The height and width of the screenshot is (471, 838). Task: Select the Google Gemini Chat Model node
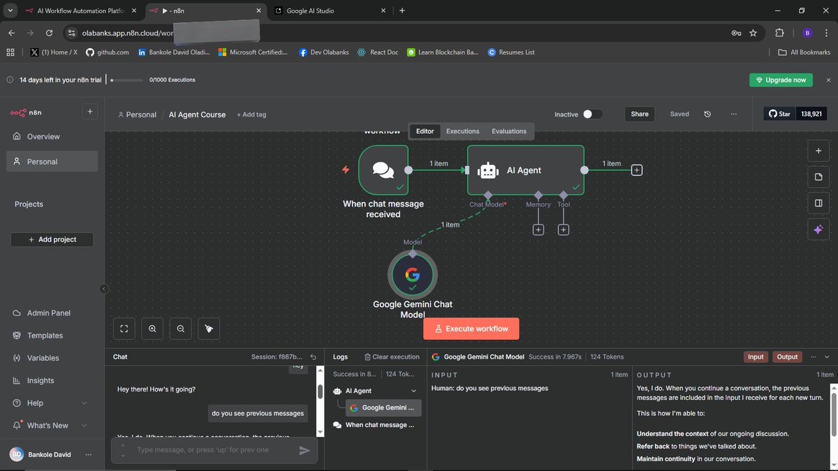413,275
